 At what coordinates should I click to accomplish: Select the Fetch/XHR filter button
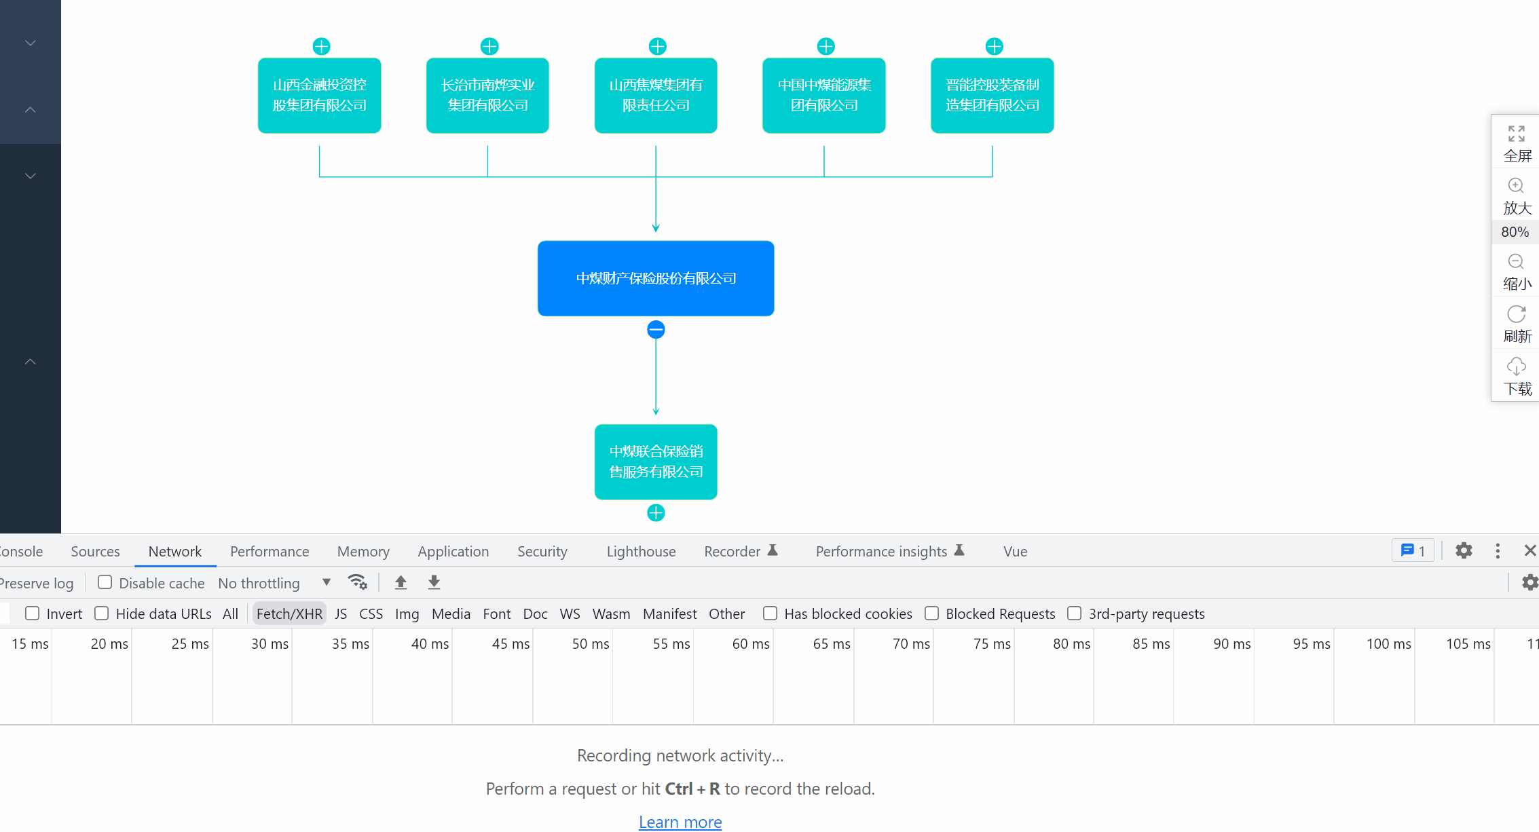pyautogui.click(x=289, y=613)
